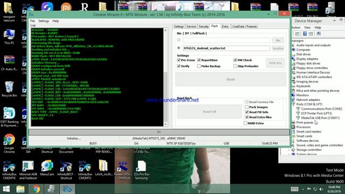Open InfinityBEST shortcut on desktop
The width and height of the screenshot is (345, 194).
click(66, 170)
